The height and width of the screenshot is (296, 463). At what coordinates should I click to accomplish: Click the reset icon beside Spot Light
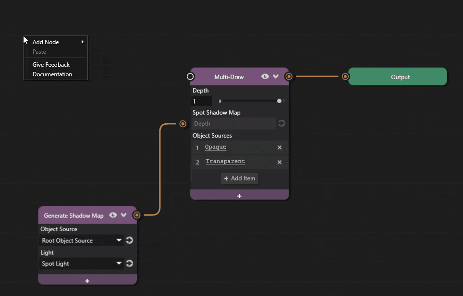pyautogui.click(x=129, y=263)
